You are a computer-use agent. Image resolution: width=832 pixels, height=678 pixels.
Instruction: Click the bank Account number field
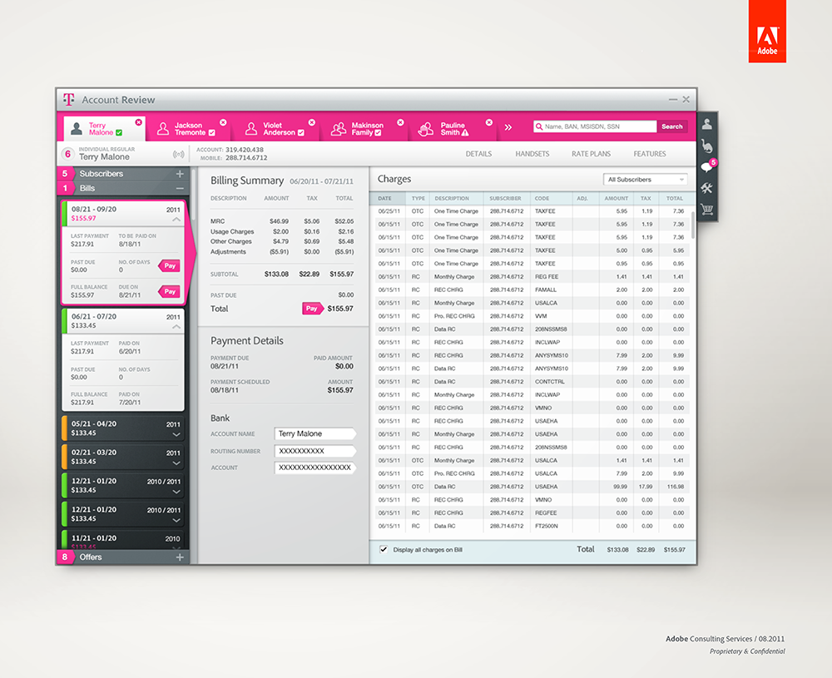tap(315, 468)
